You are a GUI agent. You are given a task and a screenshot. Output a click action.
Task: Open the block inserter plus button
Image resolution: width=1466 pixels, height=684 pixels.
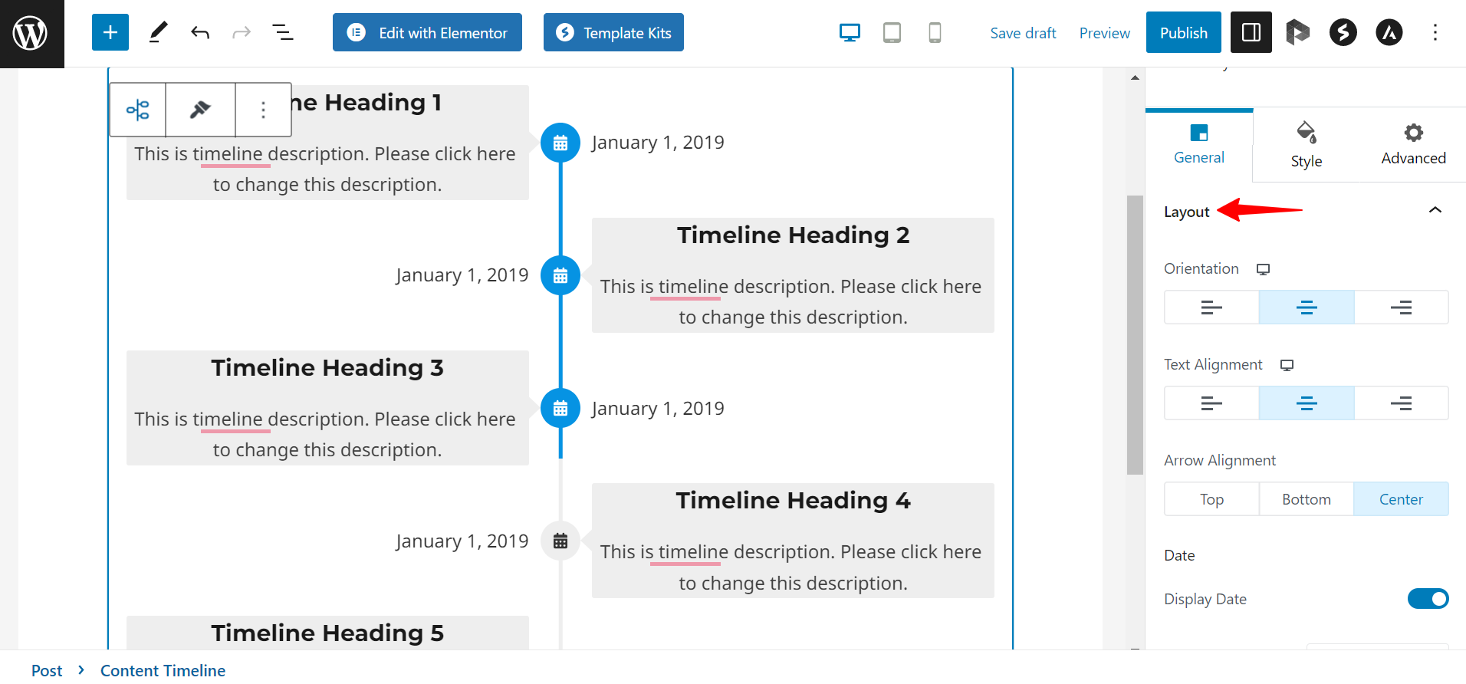(110, 32)
